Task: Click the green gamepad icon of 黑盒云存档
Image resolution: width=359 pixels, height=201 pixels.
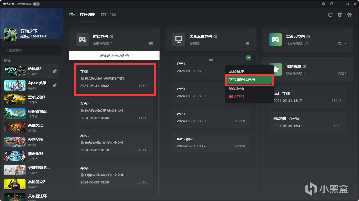Action: pos(275,40)
